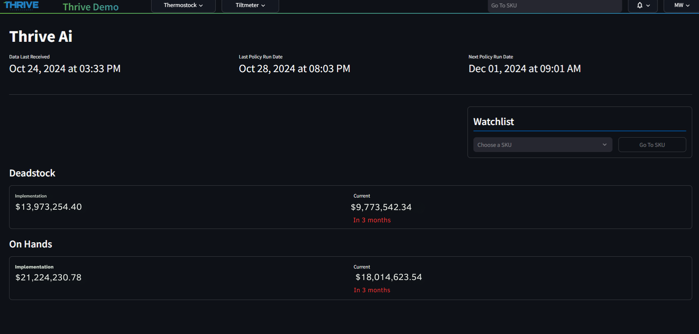Expand the Tiltmeter menu
The image size is (699, 334).
250,6
